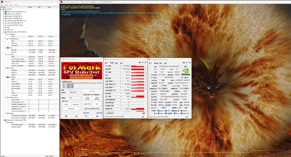This screenshot has height=157, width=291.
Task: Toggle the OpenGL 4.6 checkbox in GPU-Z
Action: click(182, 113)
